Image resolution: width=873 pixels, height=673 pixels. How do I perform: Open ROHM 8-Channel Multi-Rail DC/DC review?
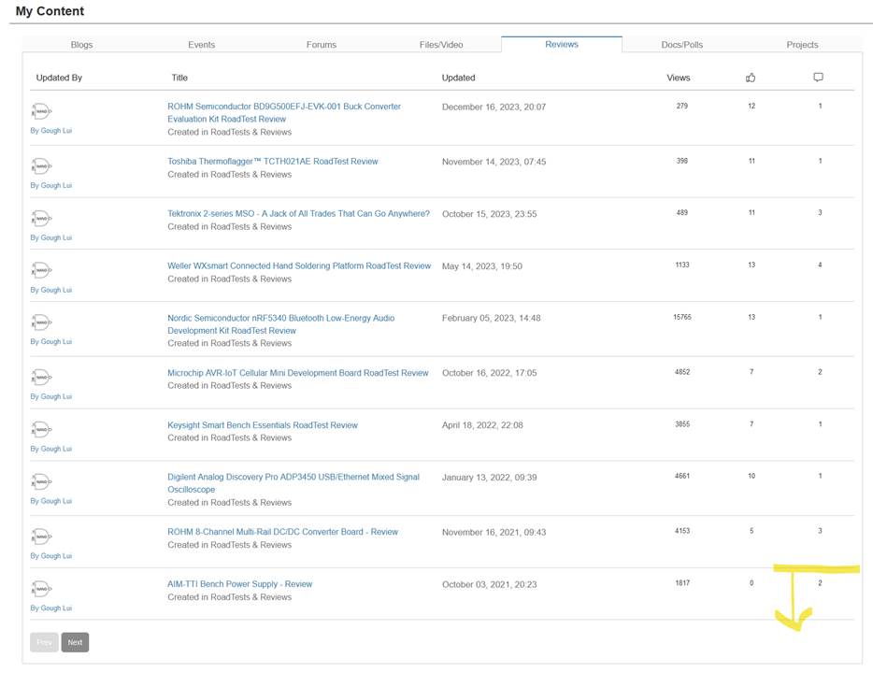point(283,532)
